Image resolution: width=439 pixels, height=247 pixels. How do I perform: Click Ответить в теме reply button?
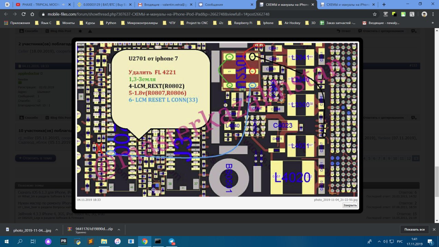point(35,158)
